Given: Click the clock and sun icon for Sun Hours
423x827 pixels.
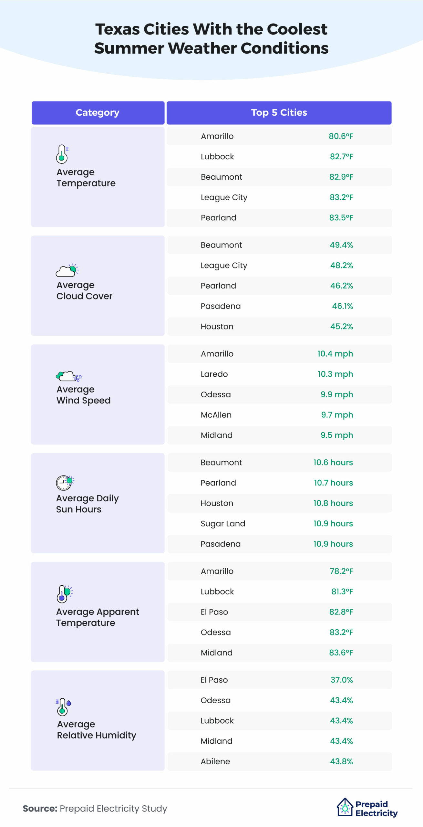Looking at the screenshot, I should point(65,483).
